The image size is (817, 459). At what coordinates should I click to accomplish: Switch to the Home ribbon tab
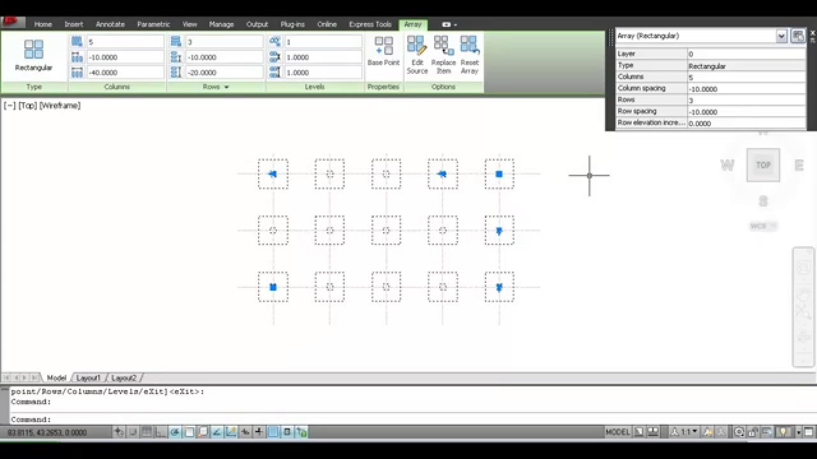coord(43,24)
